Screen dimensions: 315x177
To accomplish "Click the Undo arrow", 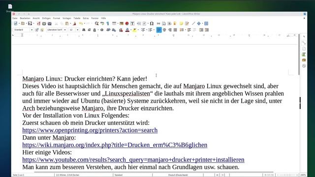I will [x=81, y=24].
